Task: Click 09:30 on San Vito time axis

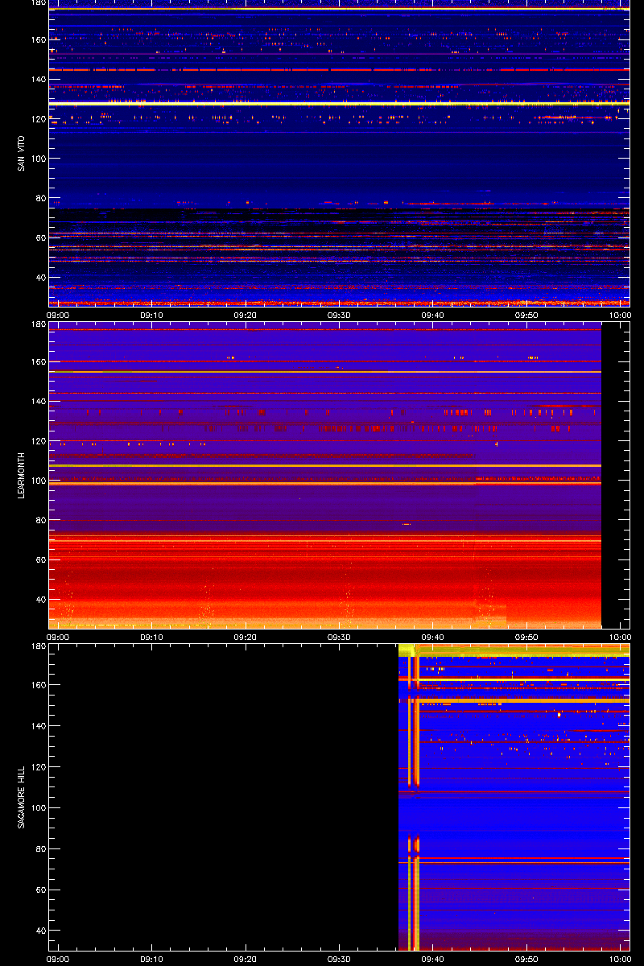Action: [x=339, y=316]
